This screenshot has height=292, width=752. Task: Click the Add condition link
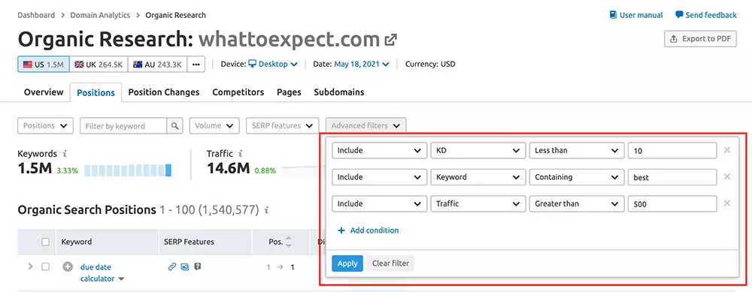368,230
